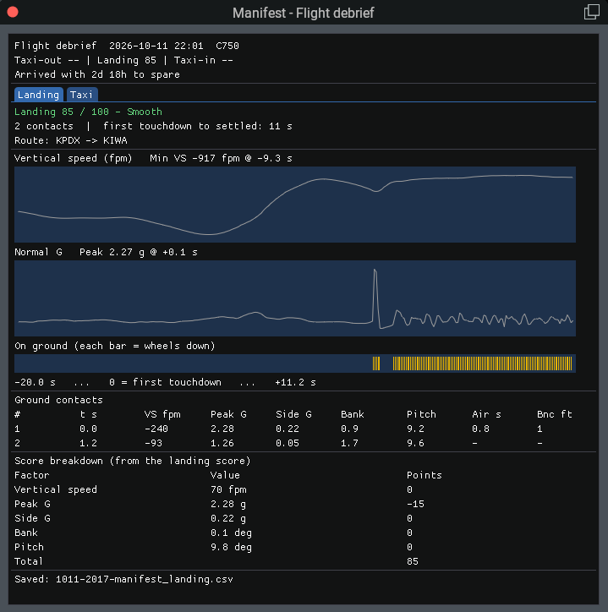
Task: Click the 'Ground contacts' section title
Action: [58, 400]
